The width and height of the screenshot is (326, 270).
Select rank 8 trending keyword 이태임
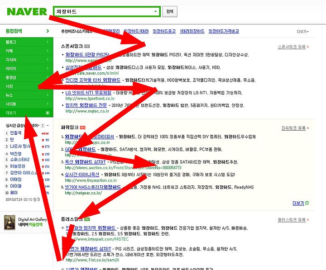16,180
